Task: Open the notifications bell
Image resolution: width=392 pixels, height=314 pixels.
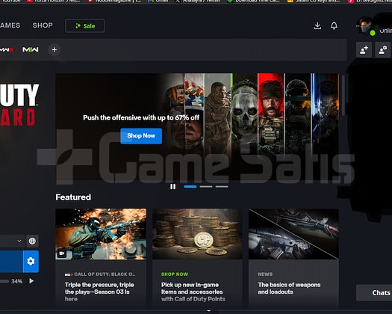Action: click(x=334, y=25)
